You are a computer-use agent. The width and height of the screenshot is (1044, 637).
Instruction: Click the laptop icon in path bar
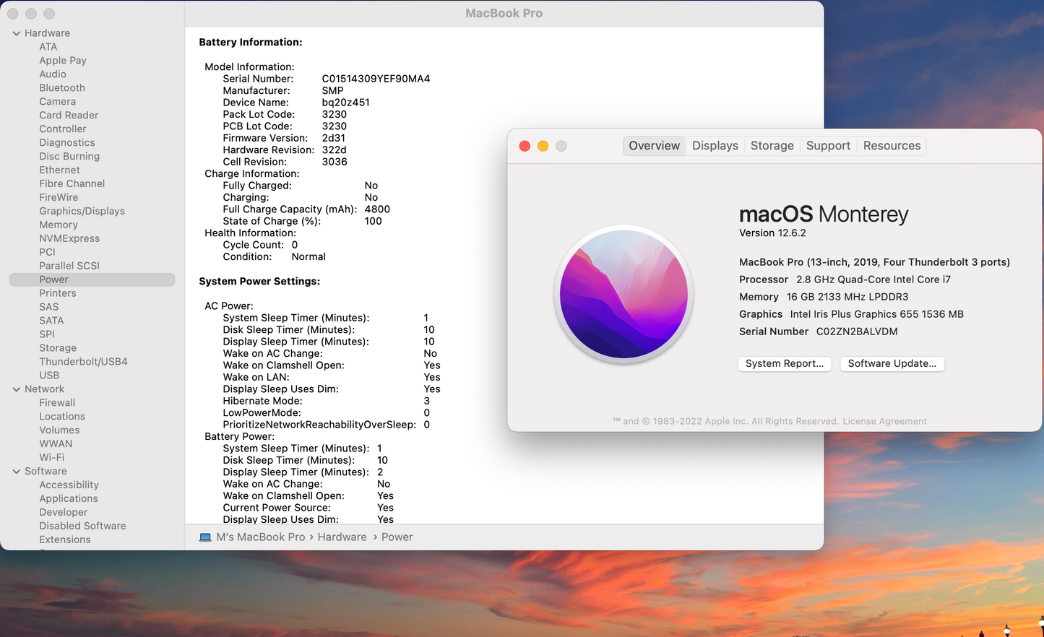[x=205, y=537]
